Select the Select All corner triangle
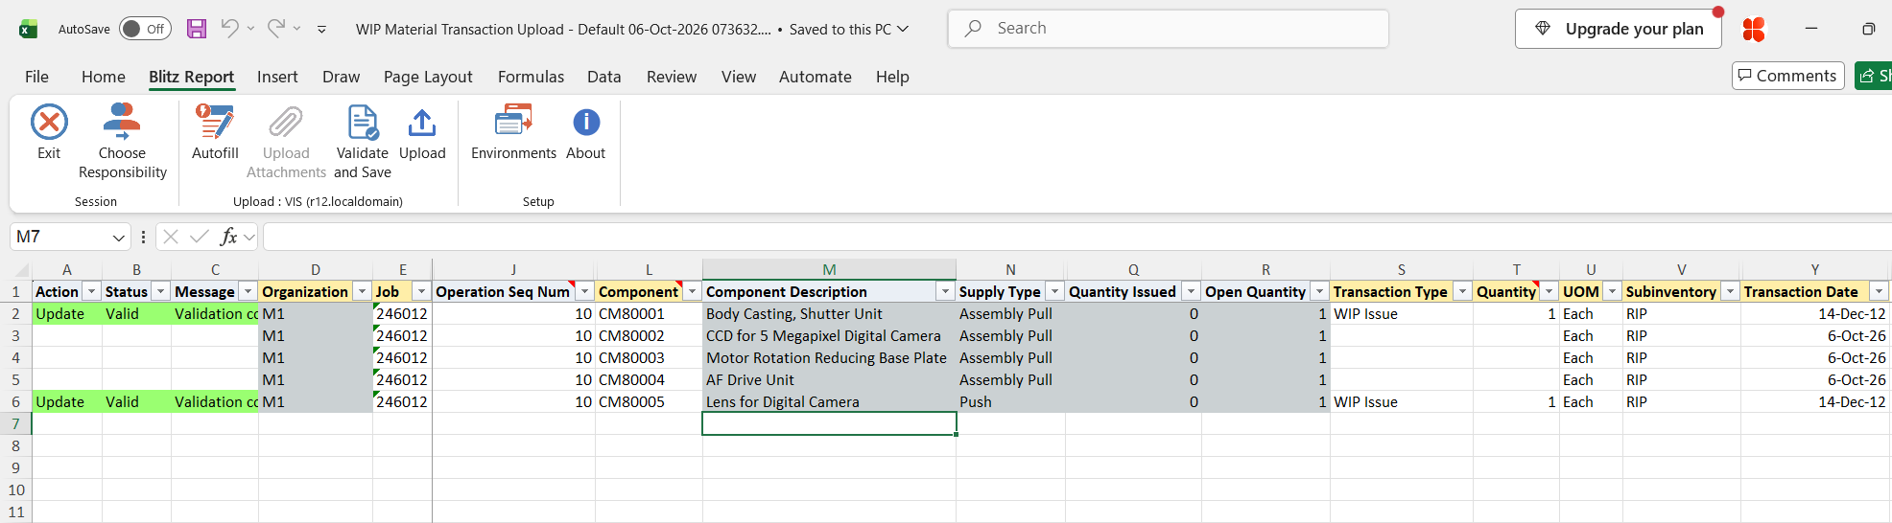Viewport: 1892px width, 523px height. click(21, 270)
